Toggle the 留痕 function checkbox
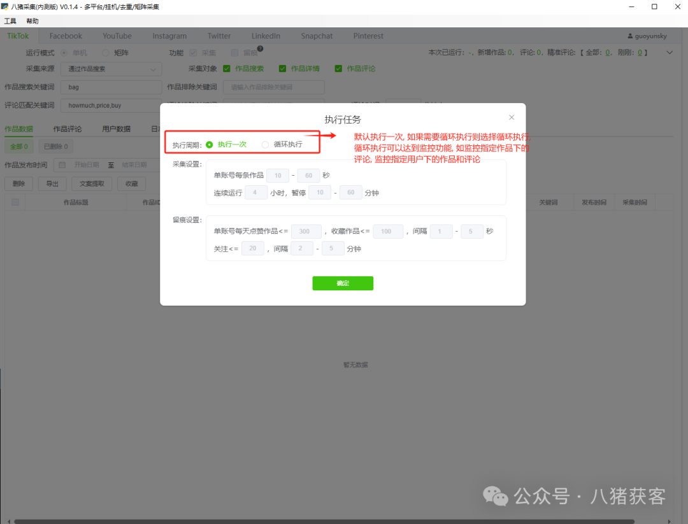 (x=234, y=53)
